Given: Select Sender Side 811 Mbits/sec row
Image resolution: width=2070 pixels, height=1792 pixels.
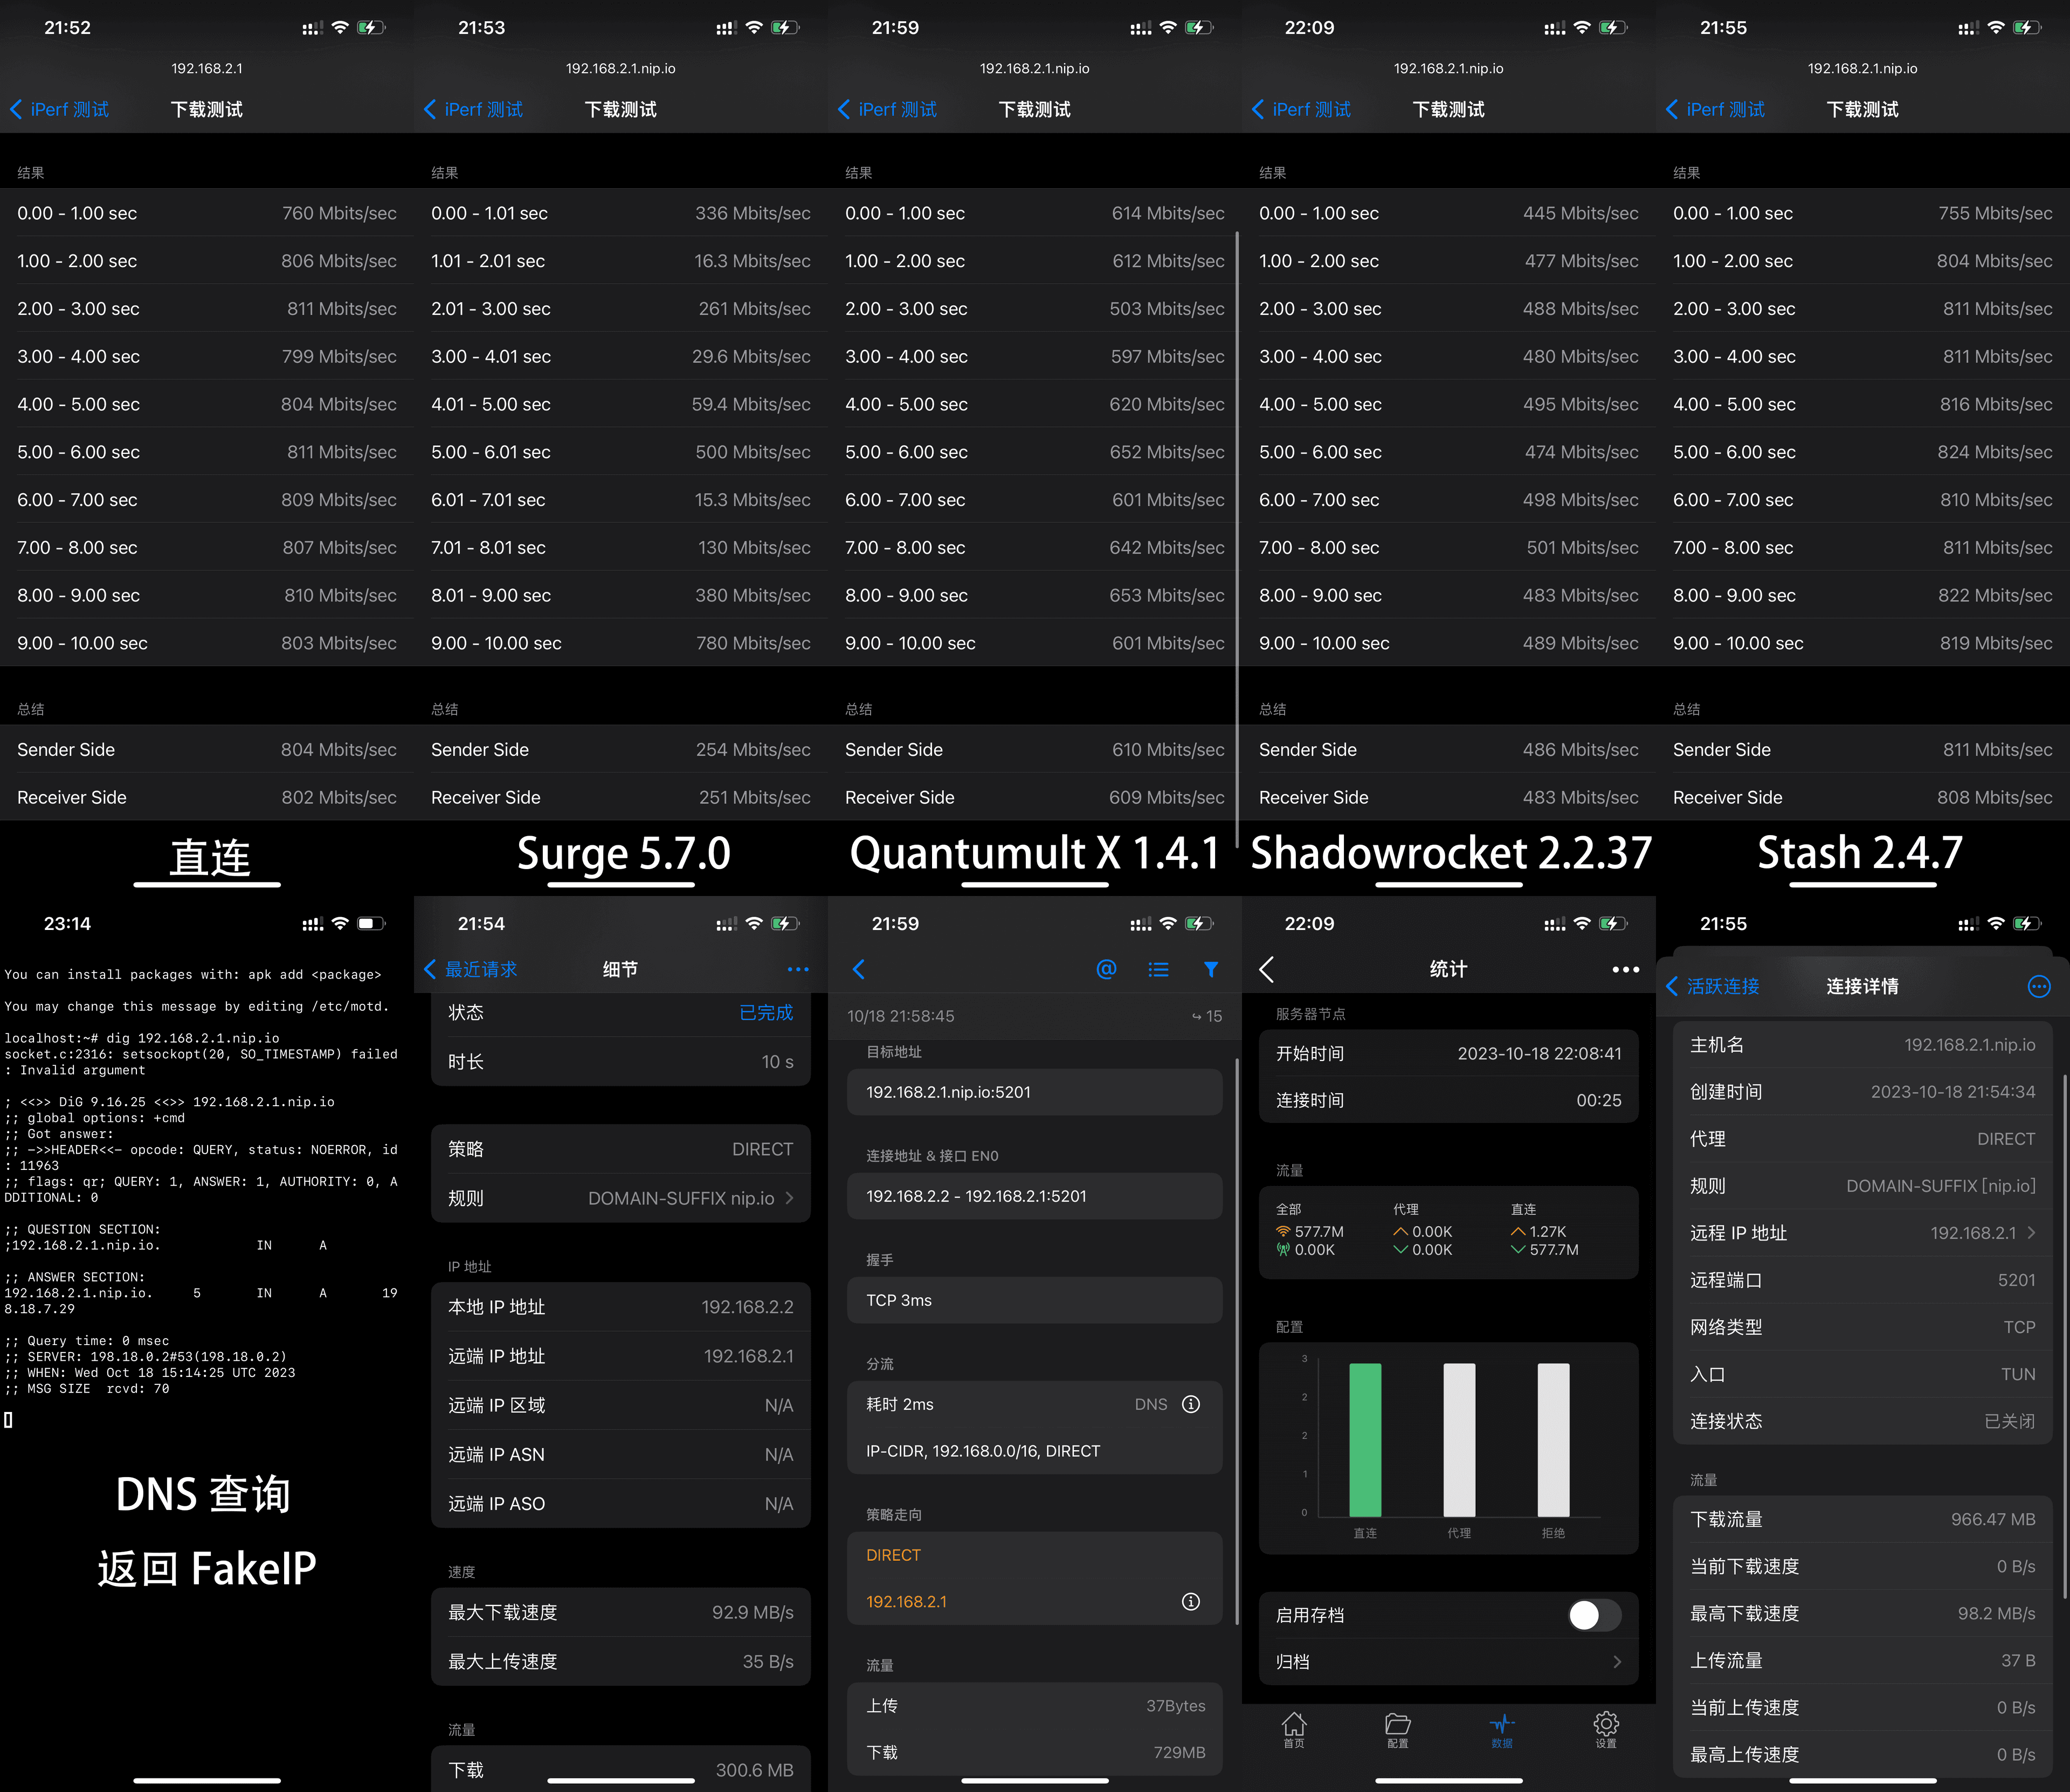Looking at the screenshot, I should pos(1863,750).
